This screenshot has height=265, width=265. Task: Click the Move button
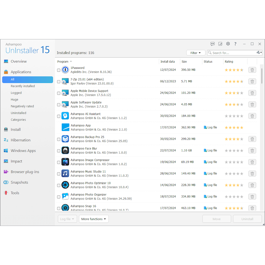click(217, 219)
